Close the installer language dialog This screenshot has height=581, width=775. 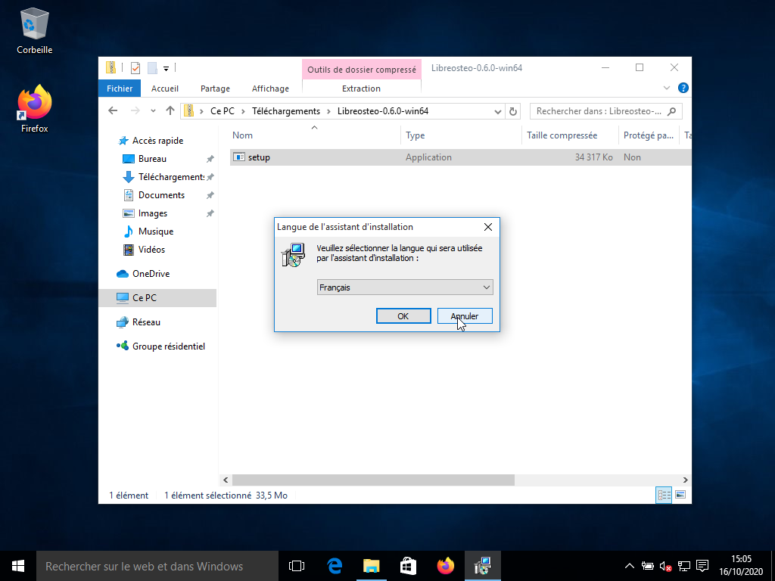pyautogui.click(x=488, y=227)
